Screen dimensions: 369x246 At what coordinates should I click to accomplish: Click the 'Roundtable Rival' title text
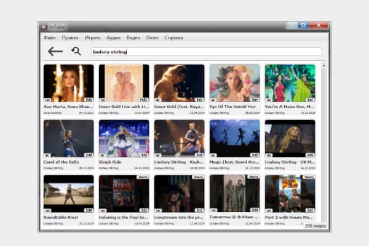pos(61,217)
